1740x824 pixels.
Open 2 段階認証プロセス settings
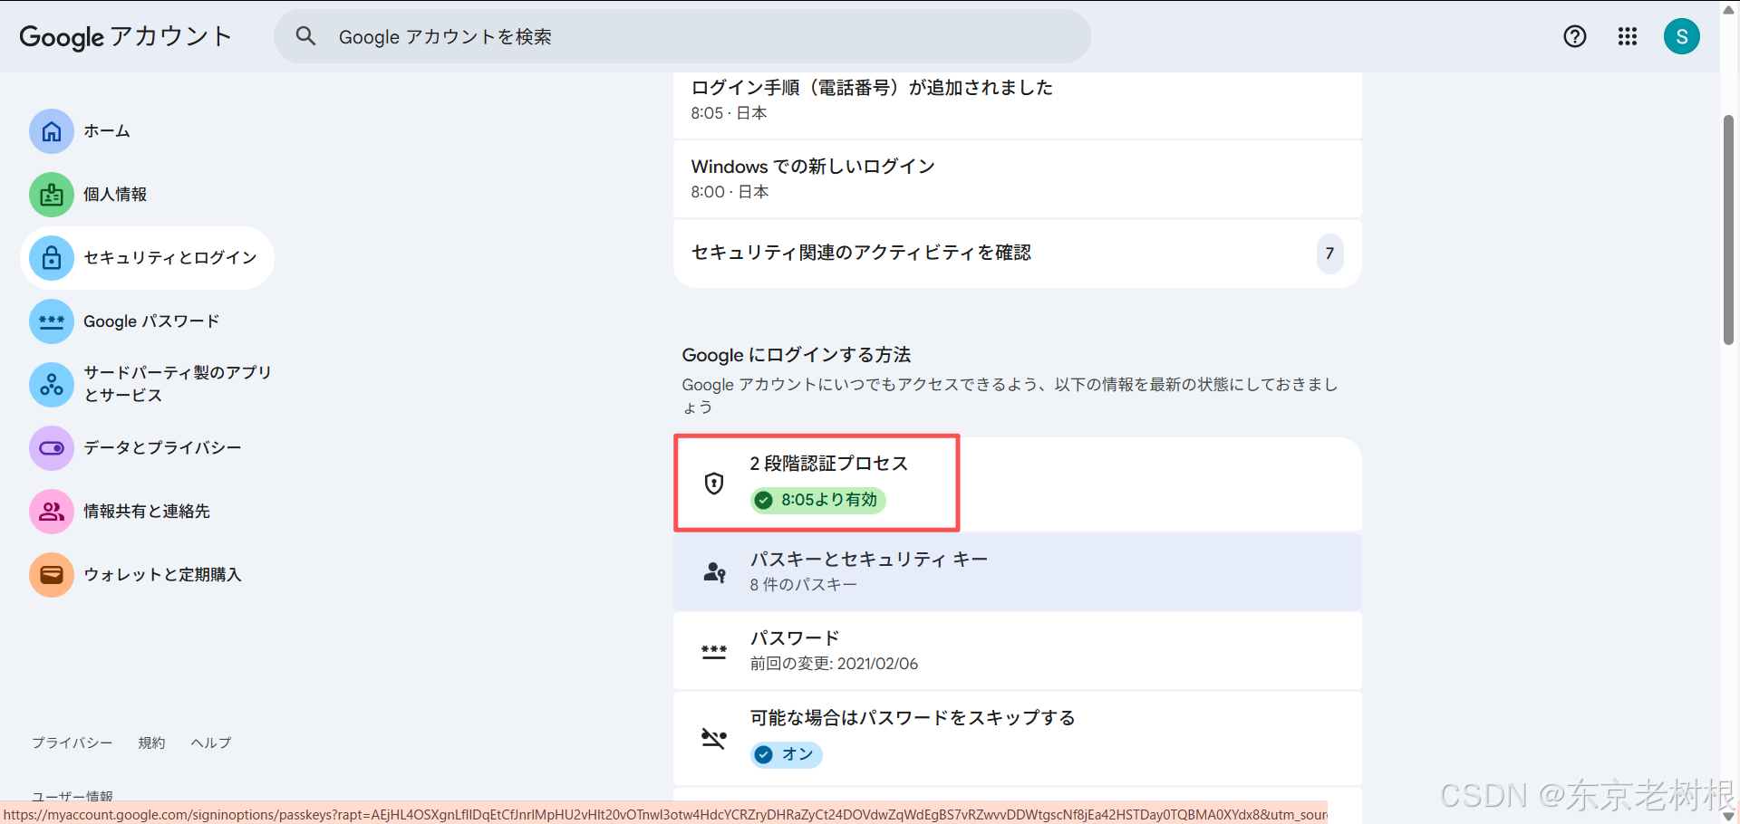coord(1017,484)
